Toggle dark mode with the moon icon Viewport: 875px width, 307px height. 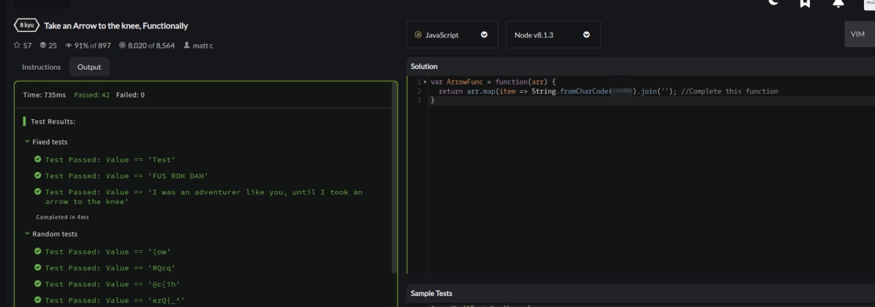(773, 3)
